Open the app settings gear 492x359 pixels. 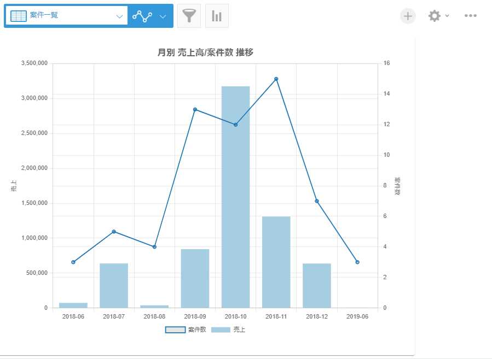pos(435,16)
